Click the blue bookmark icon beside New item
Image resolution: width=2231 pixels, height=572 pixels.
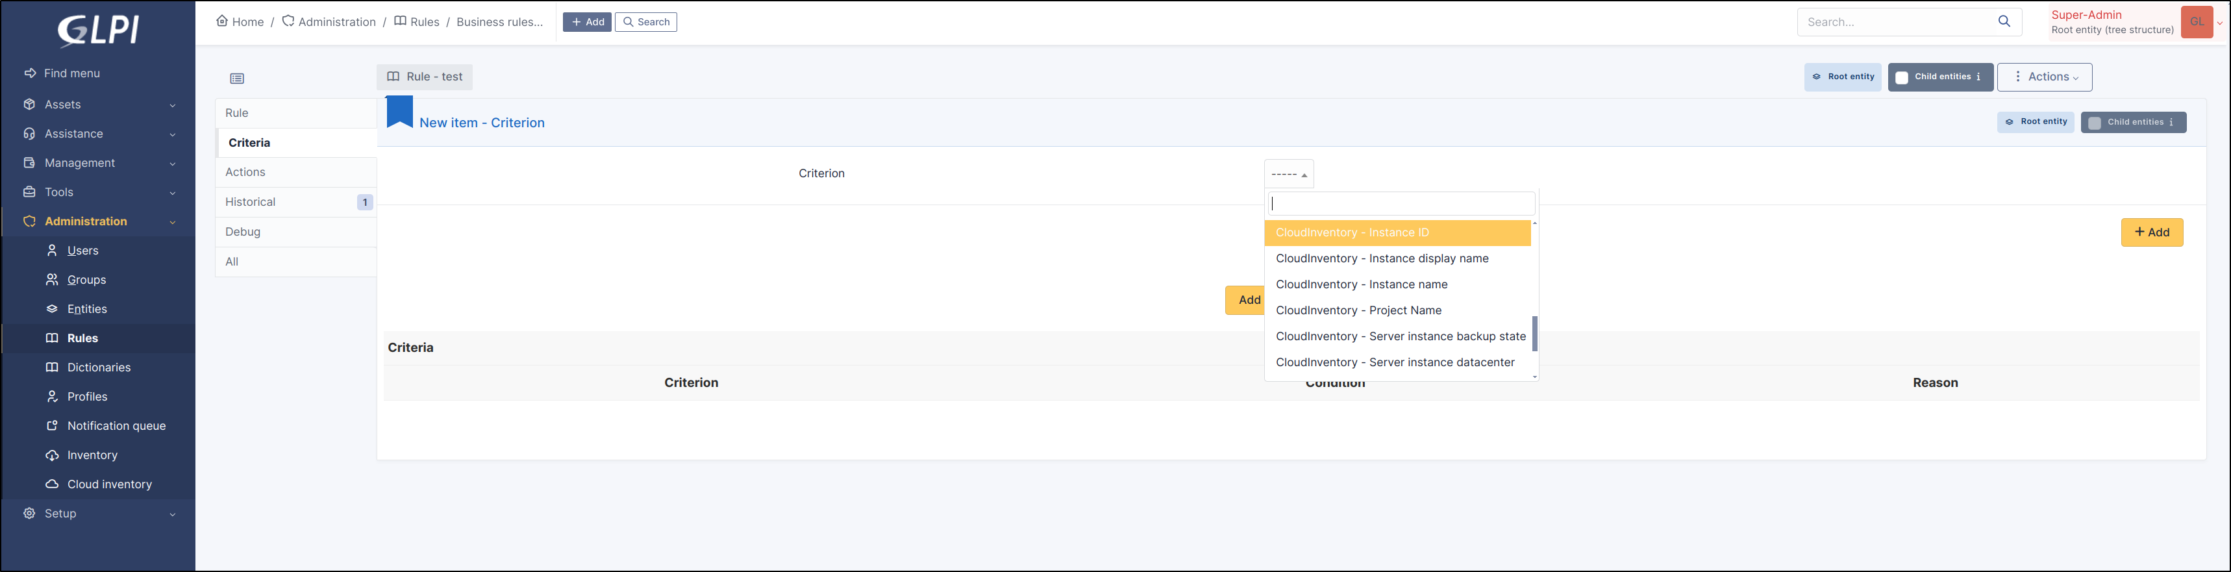(399, 113)
